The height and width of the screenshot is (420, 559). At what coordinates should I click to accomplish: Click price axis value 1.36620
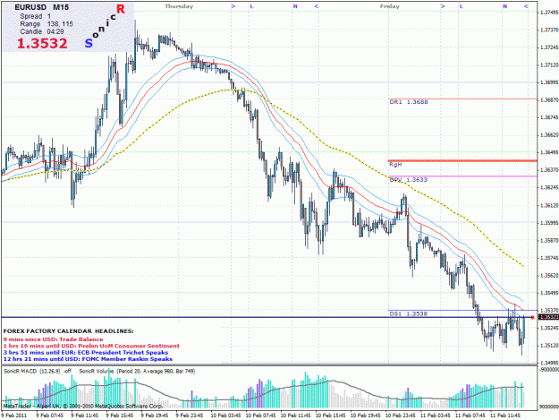click(549, 135)
